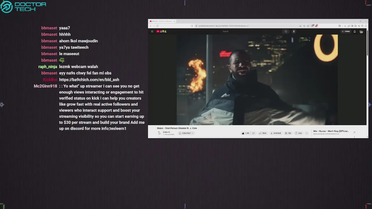Click the message 'ya7ya tawiteech'
Image resolution: width=372 pixels, height=209 pixels.
pyautogui.click(x=74, y=47)
